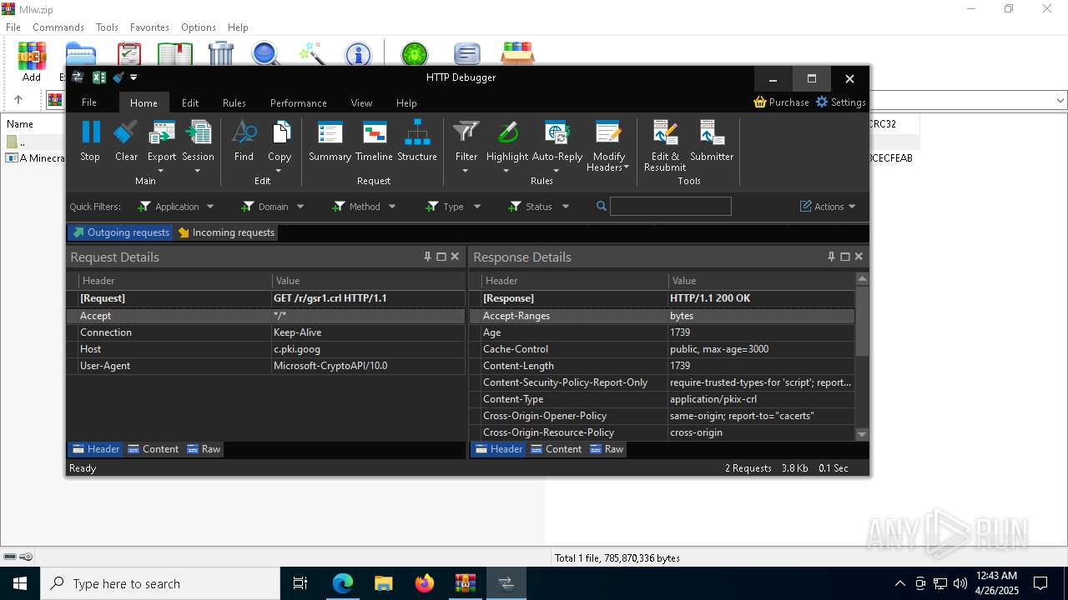Open the Highlight rules icon
Image resolution: width=1068 pixels, height=600 pixels.
click(x=507, y=132)
